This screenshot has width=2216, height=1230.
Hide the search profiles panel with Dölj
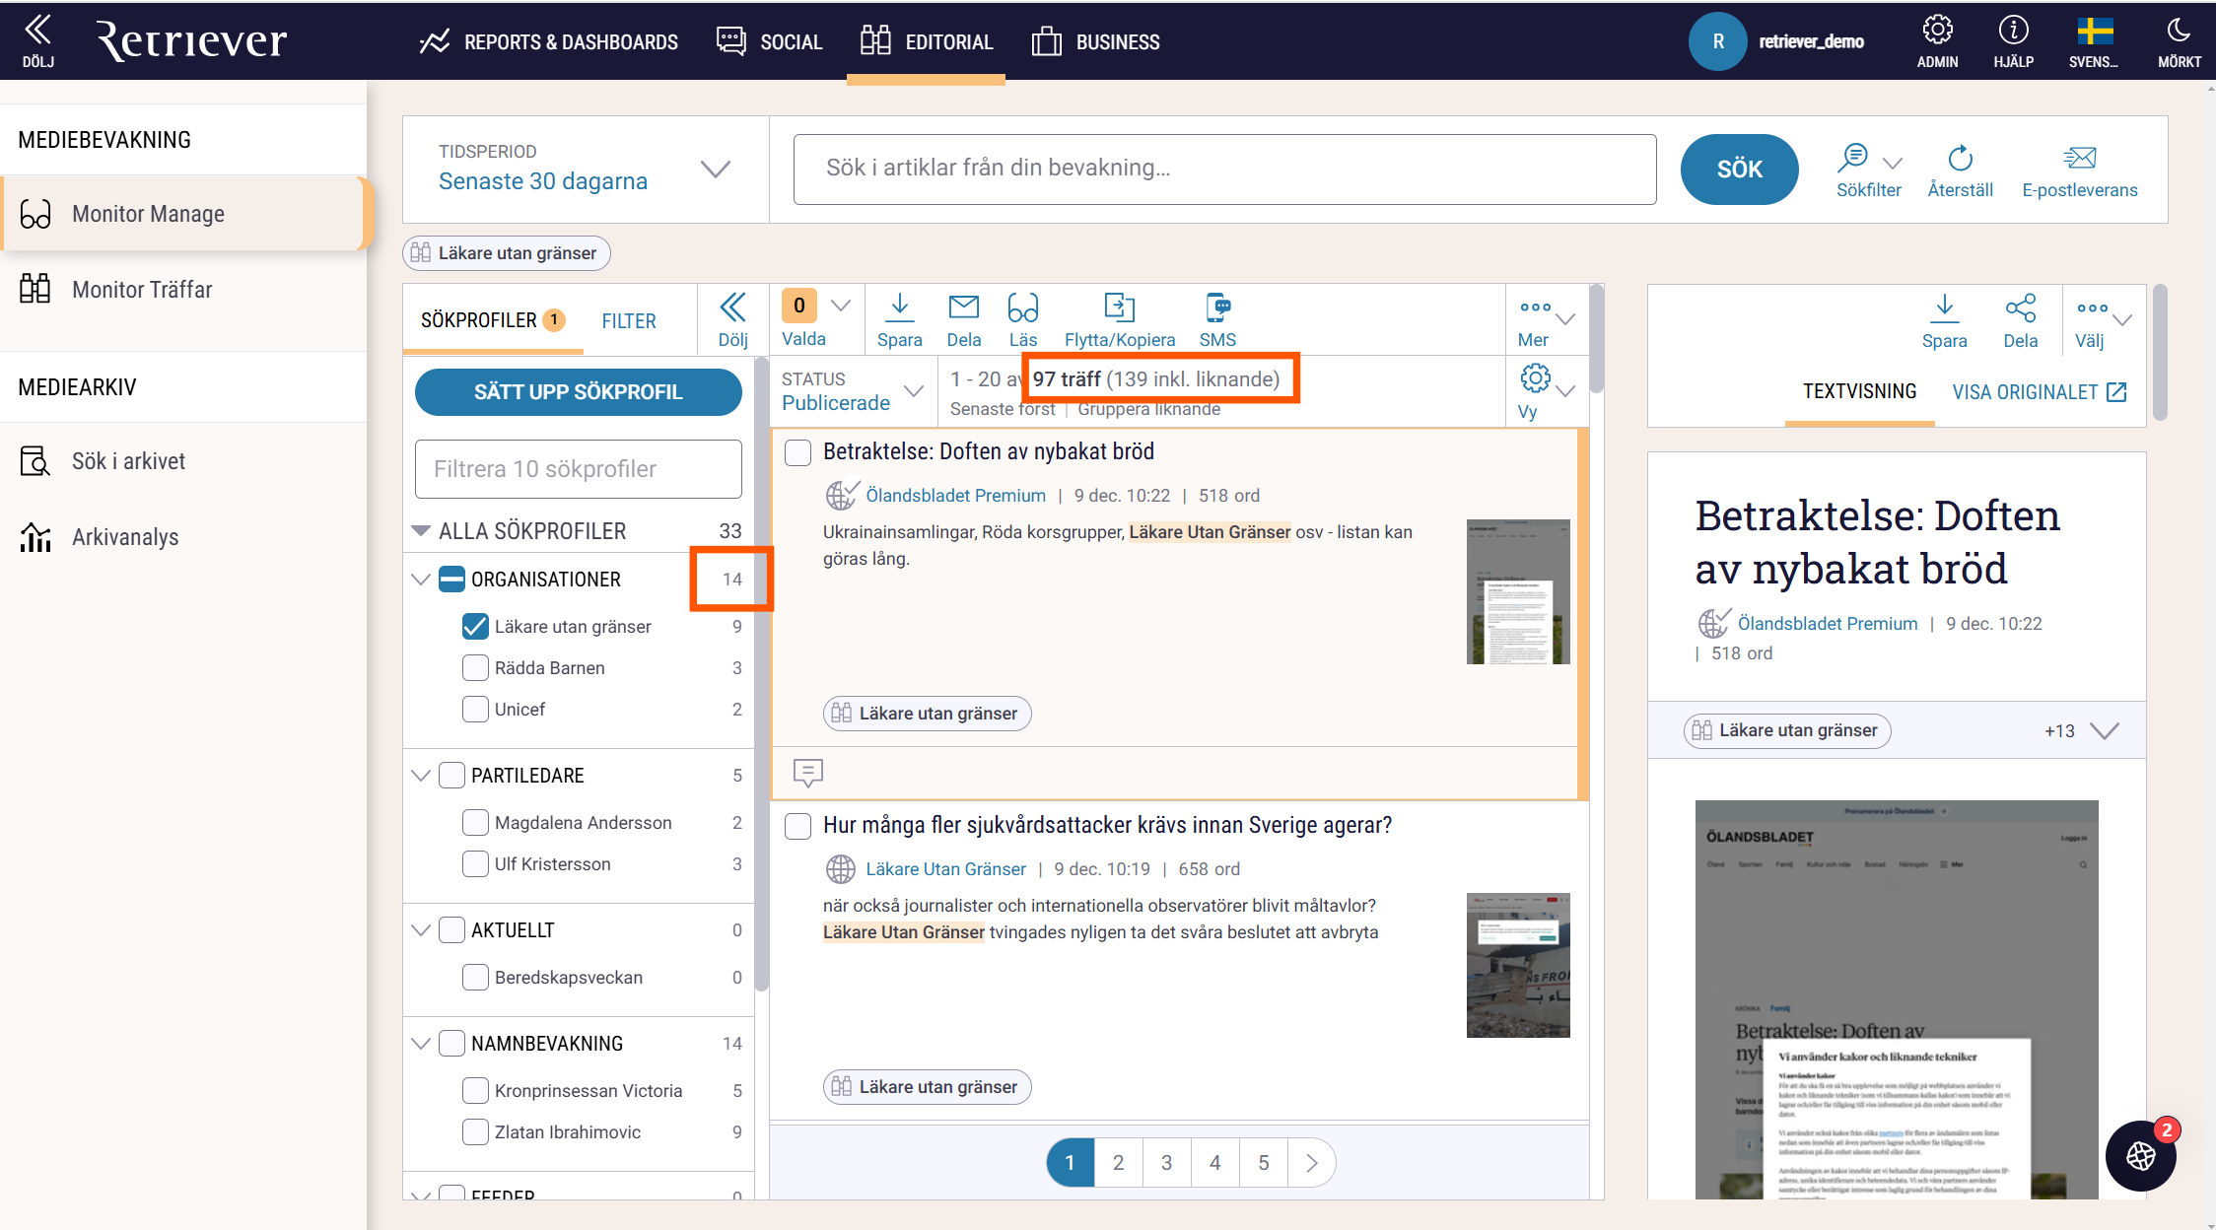[x=732, y=319]
